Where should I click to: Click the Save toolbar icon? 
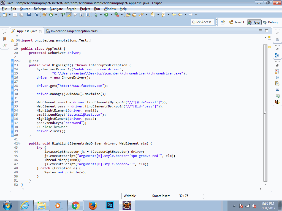tap(15, 15)
